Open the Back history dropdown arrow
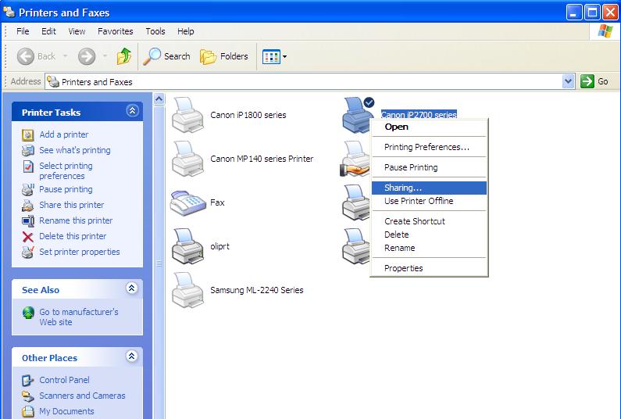Viewport: 621px width, 419px height. [66, 56]
